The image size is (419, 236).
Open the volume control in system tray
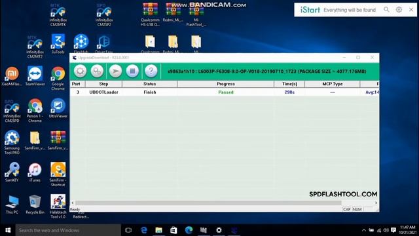(x=386, y=230)
